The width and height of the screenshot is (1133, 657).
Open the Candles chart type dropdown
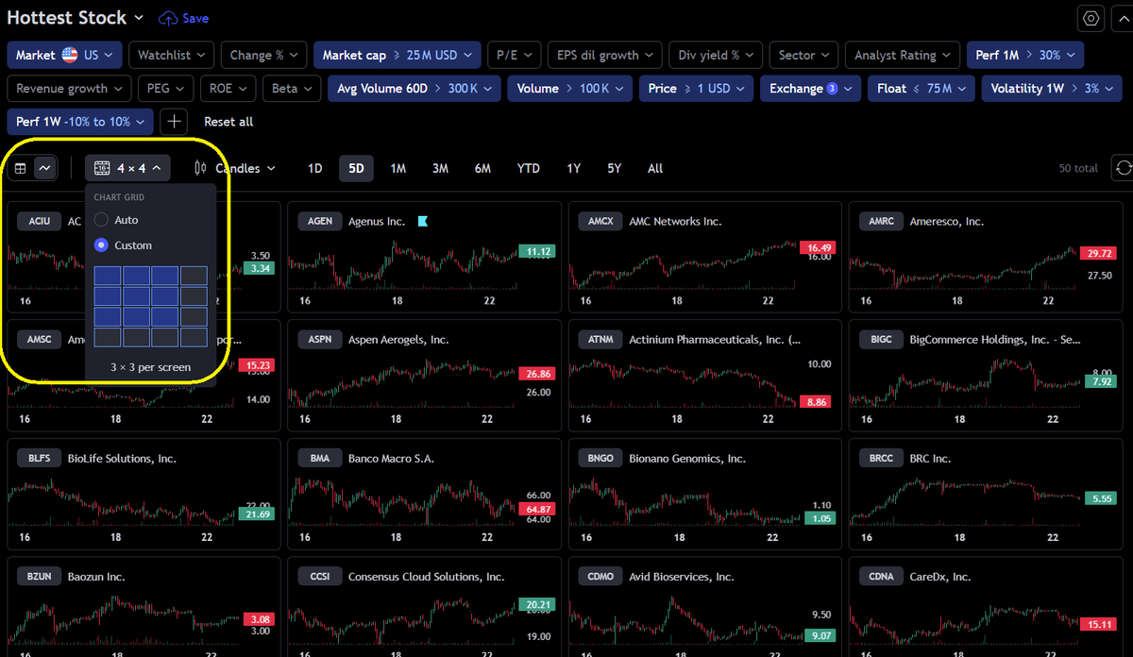click(x=235, y=168)
